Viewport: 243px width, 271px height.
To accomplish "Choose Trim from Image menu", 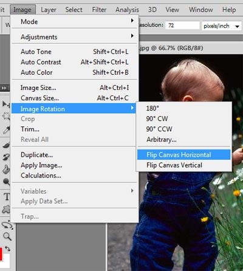I will coord(74,129).
